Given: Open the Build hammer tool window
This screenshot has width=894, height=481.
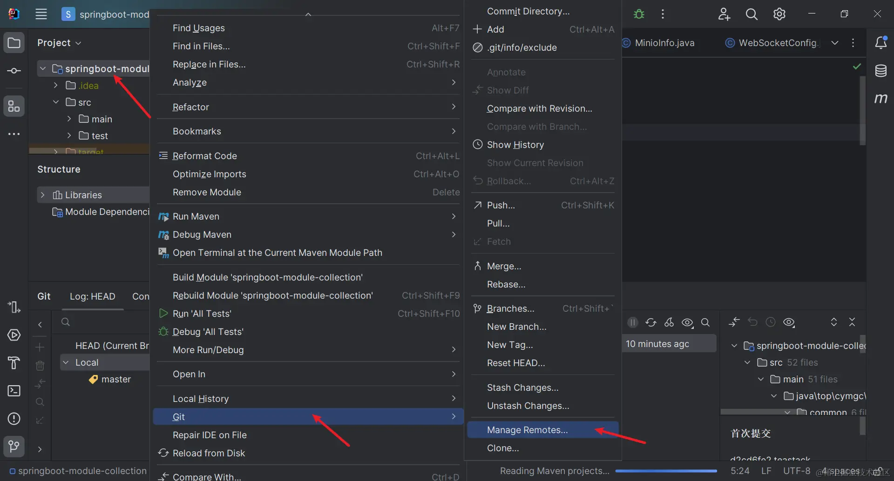Looking at the screenshot, I should point(14,363).
